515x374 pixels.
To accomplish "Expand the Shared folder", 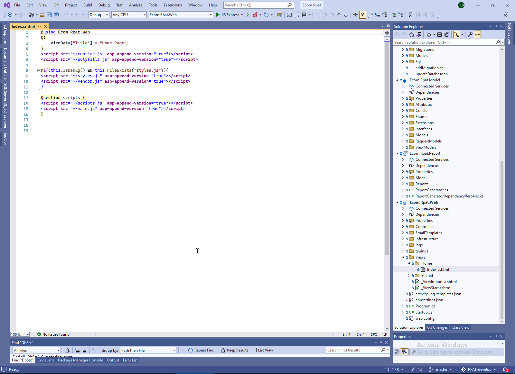I will click(x=408, y=276).
